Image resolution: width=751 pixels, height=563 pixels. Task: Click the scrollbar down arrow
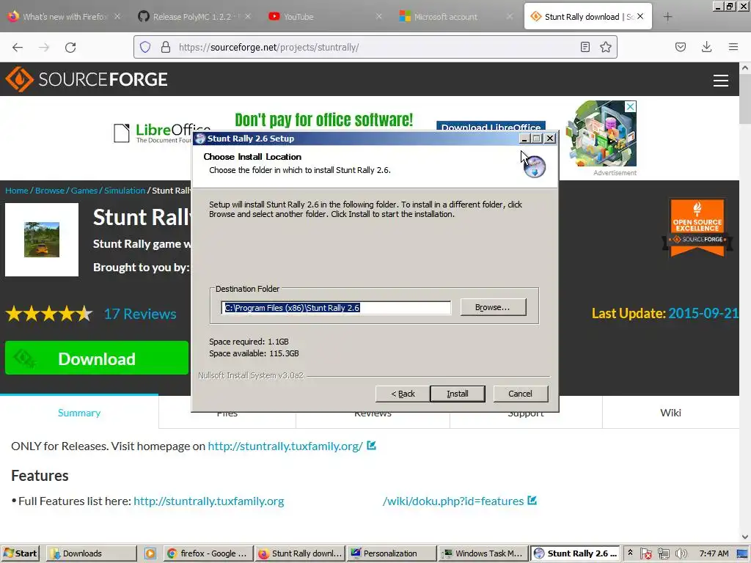pyautogui.click(x=745, y=537)
